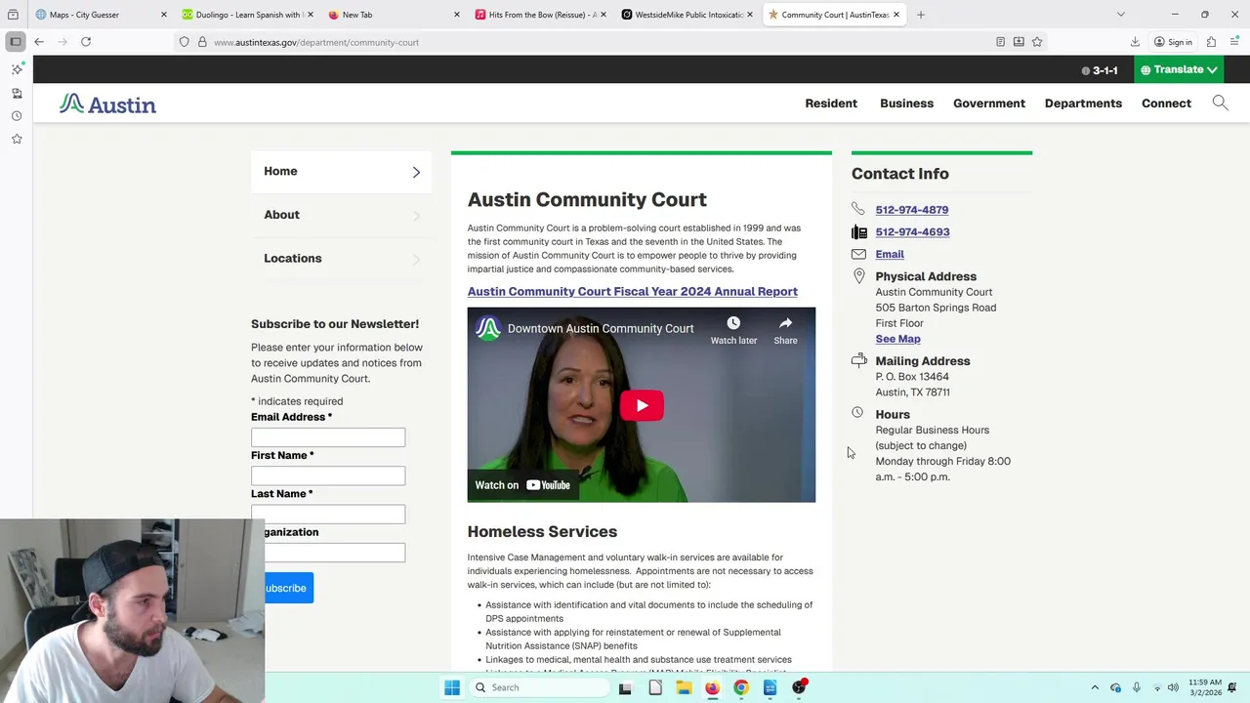Viewport: 1250px width, 703px height.
Task: Bookmark this page with the star icon
Action: pos(1037,42)
